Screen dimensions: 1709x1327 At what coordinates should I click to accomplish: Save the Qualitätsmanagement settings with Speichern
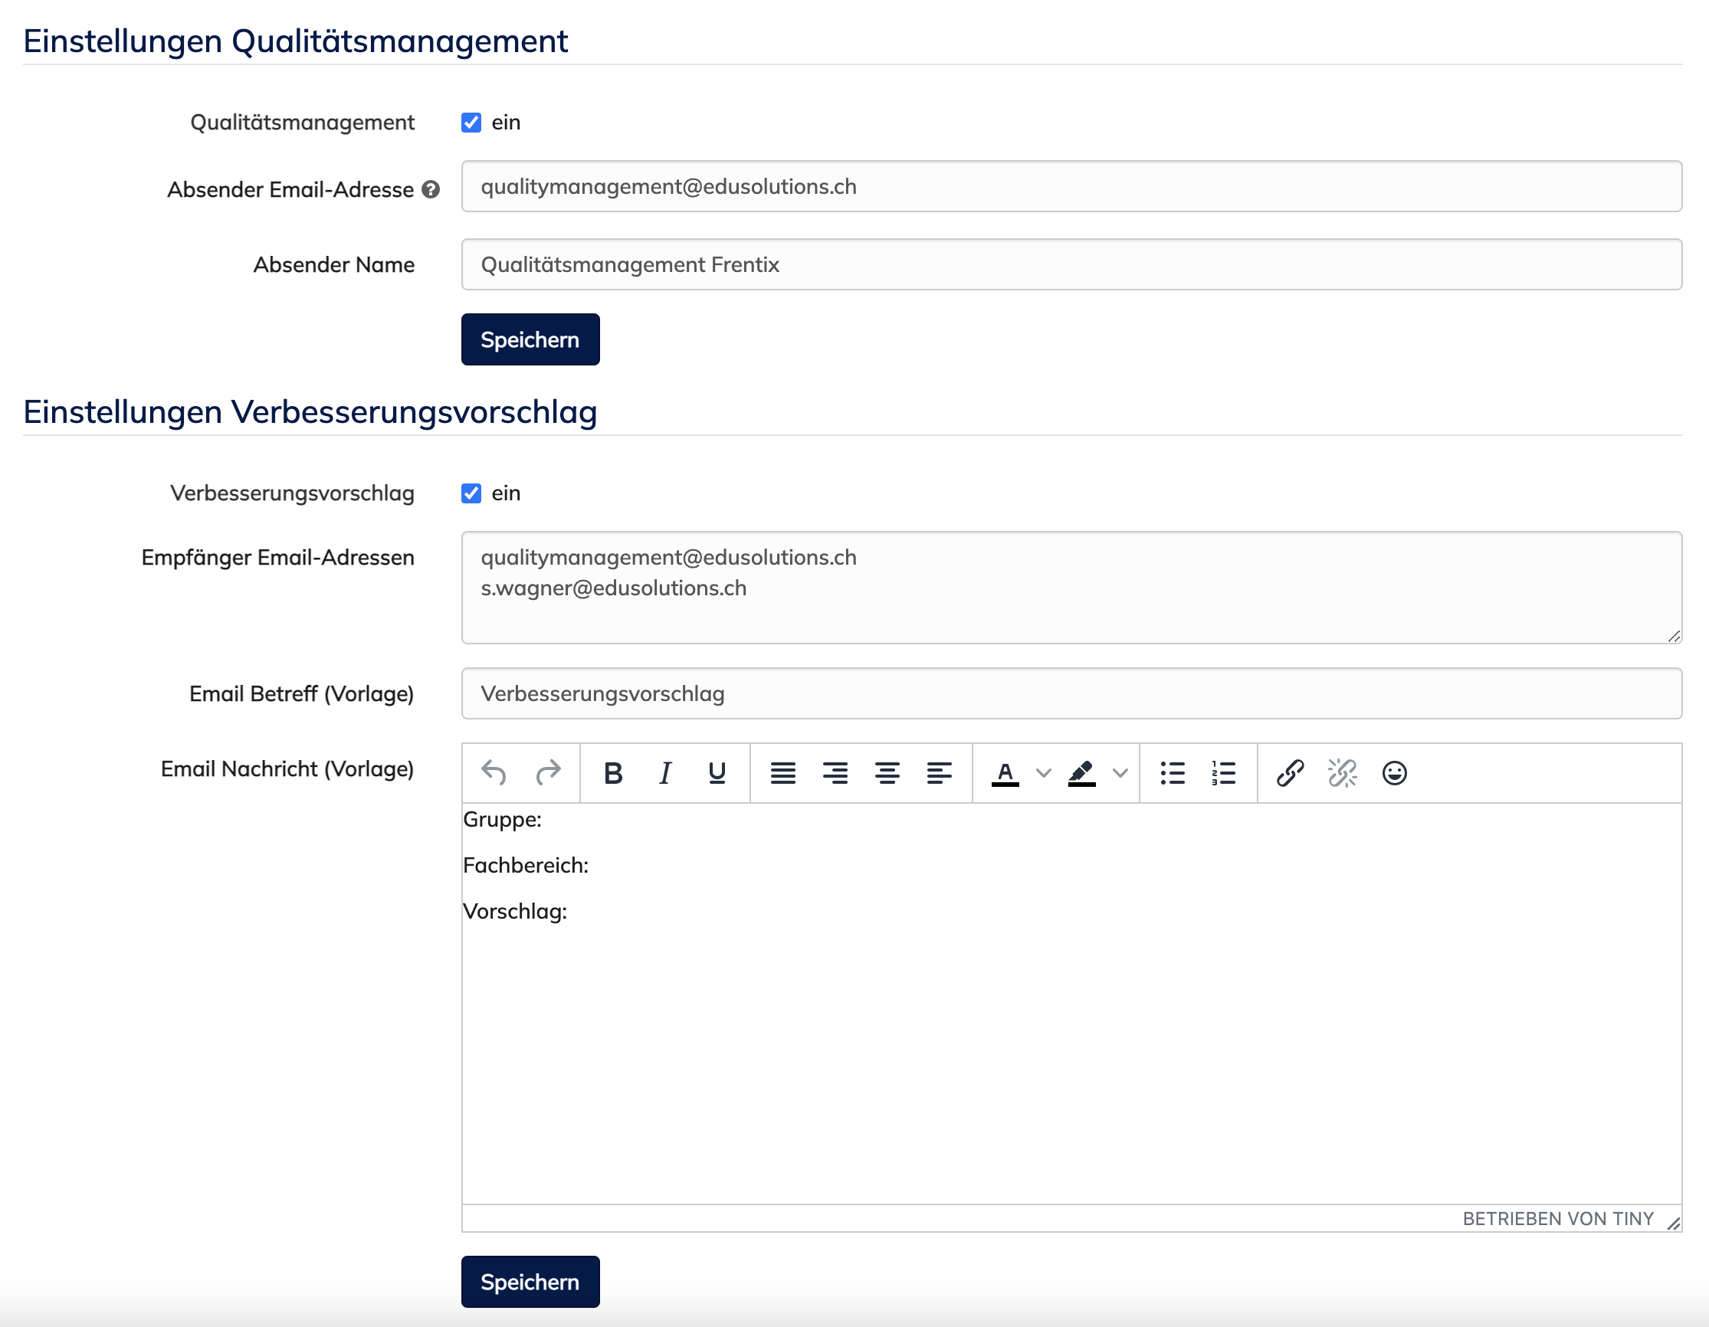(530, 339)
